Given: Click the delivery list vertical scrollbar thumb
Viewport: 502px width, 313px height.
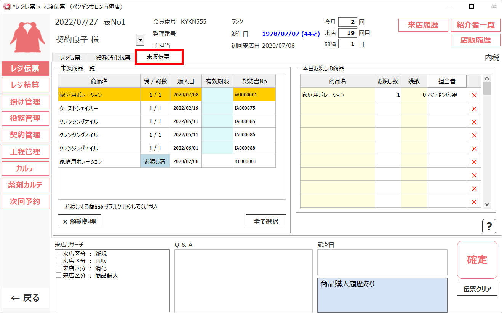Looking at the screenshot, I should point(487,89).
